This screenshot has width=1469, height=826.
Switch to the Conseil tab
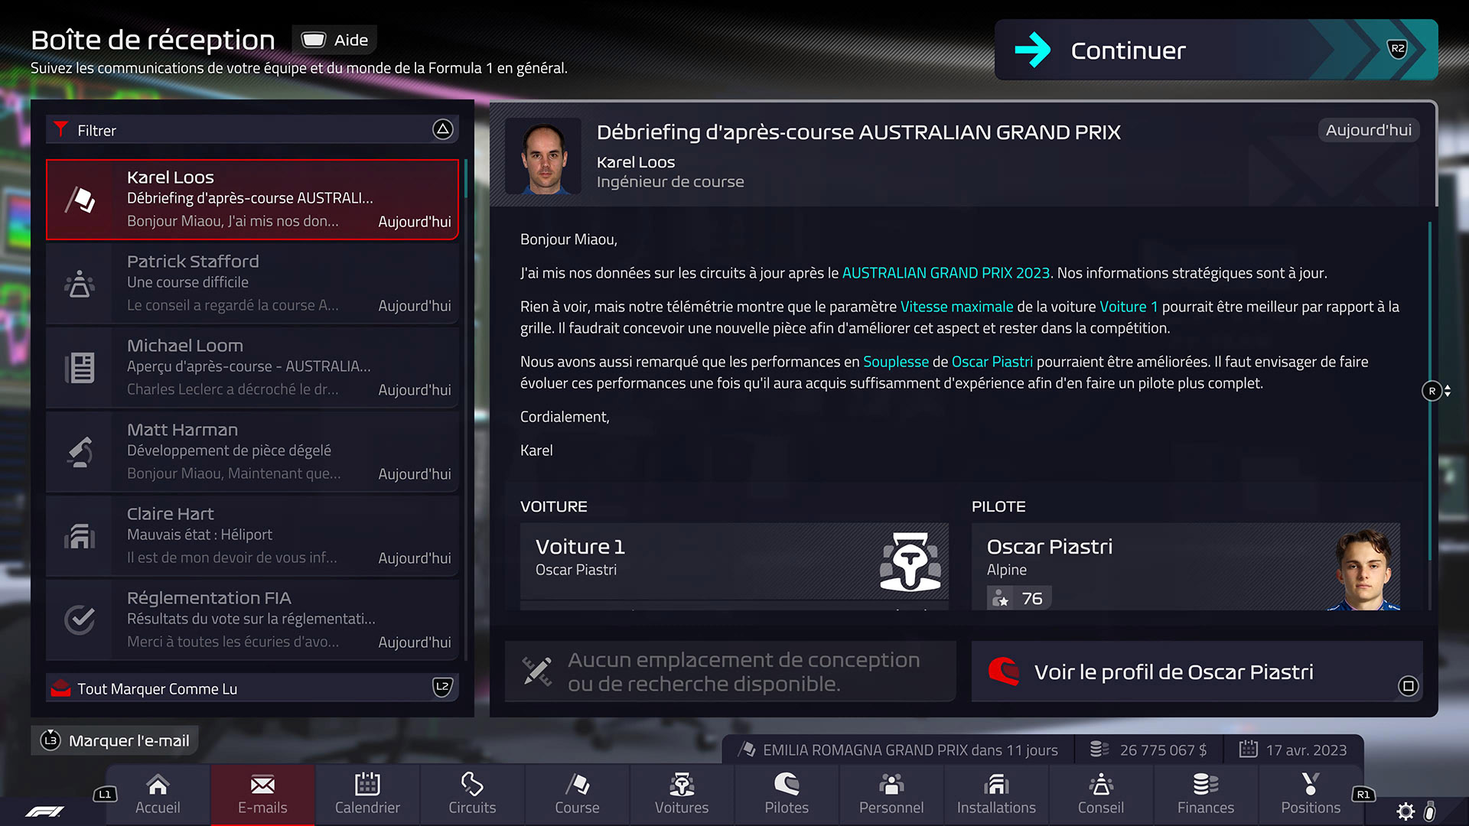click(x=1101, y=794)
